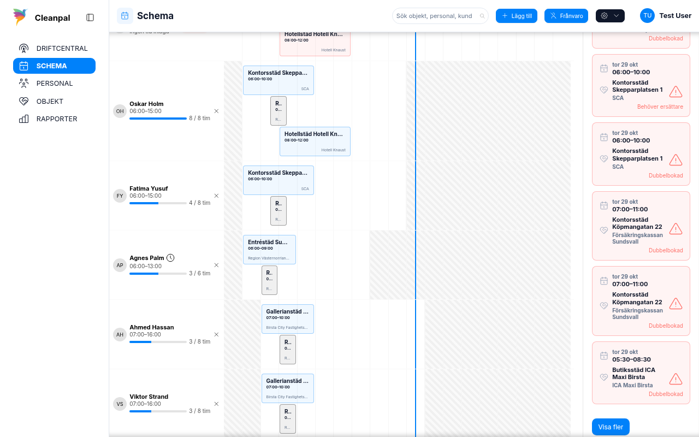Click the calendar icon beside Schema title
The image size is (699, 437).
pyautogui.click(x=125, y=16)
